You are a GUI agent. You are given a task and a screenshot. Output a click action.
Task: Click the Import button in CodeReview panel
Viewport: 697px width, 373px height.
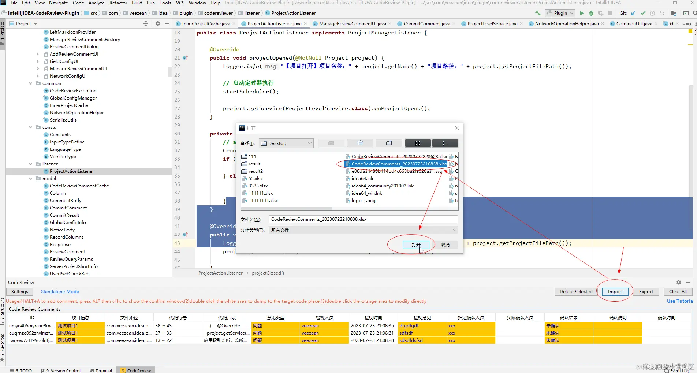(x=615, y=292)
